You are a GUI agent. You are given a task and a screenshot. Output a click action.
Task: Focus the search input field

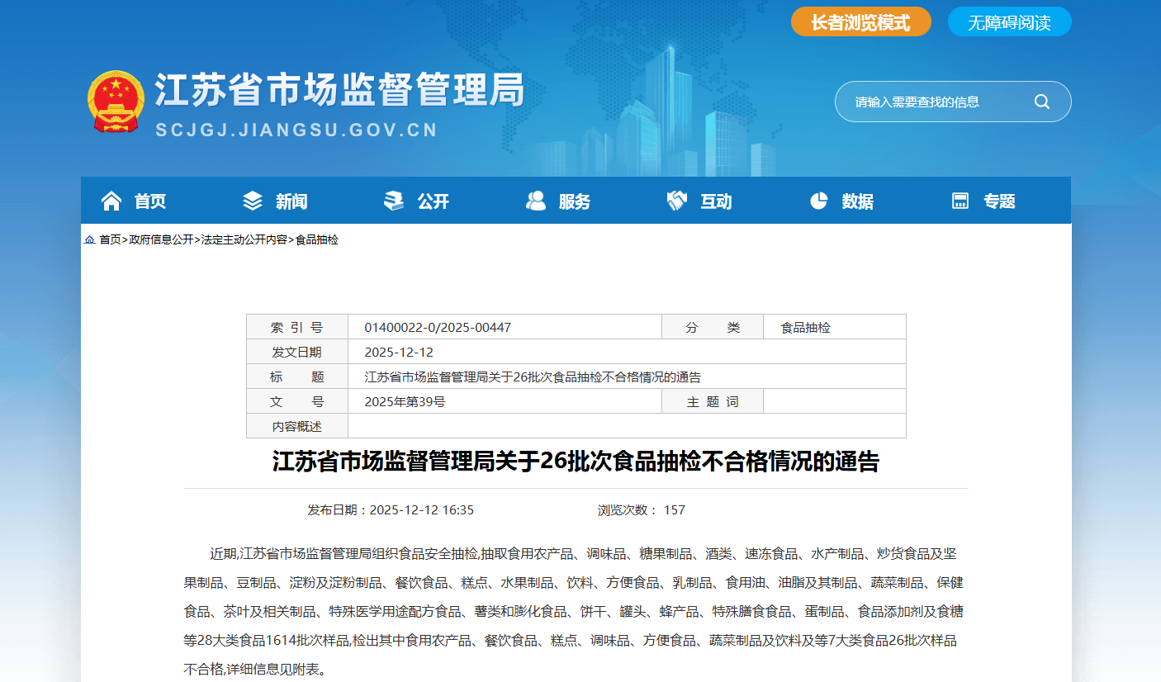[x=933, y=102]
